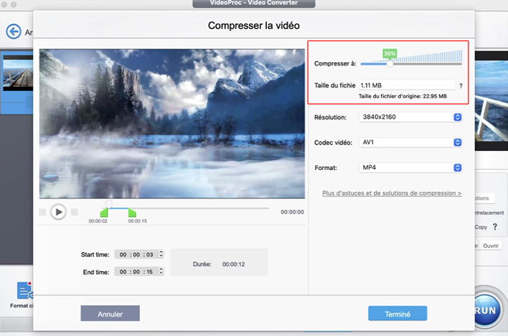Click the back arrow icon
The image size is (508, 336).
13,32
